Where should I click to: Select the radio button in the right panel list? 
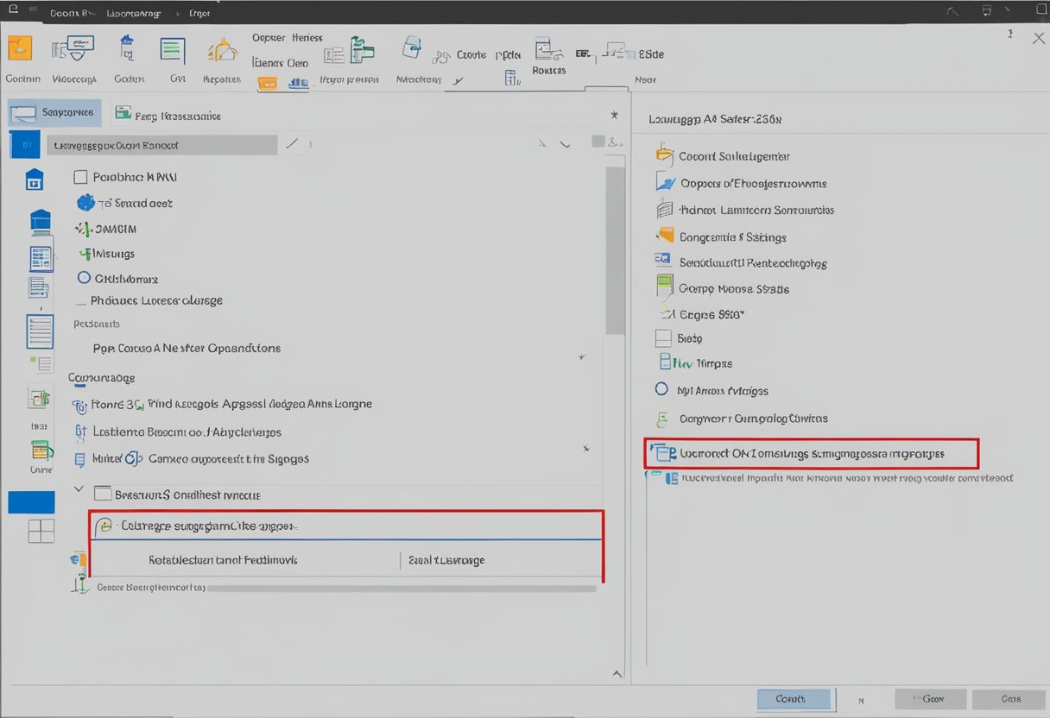[x=661, y=390]
